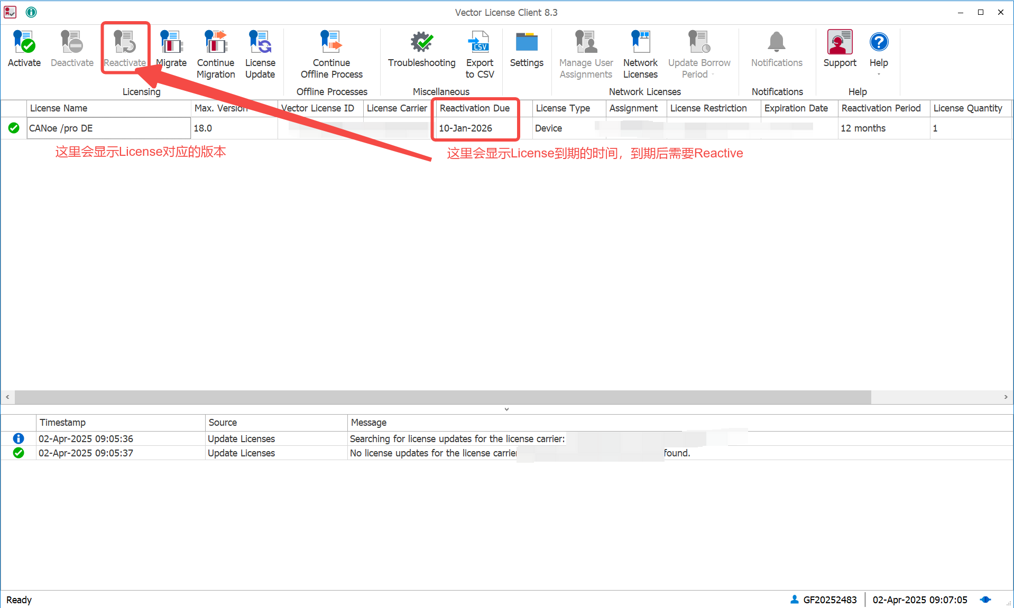The image size is (1014, 608).
Task: Select the 09:05:37 log entry
Action: click(506, 453)
